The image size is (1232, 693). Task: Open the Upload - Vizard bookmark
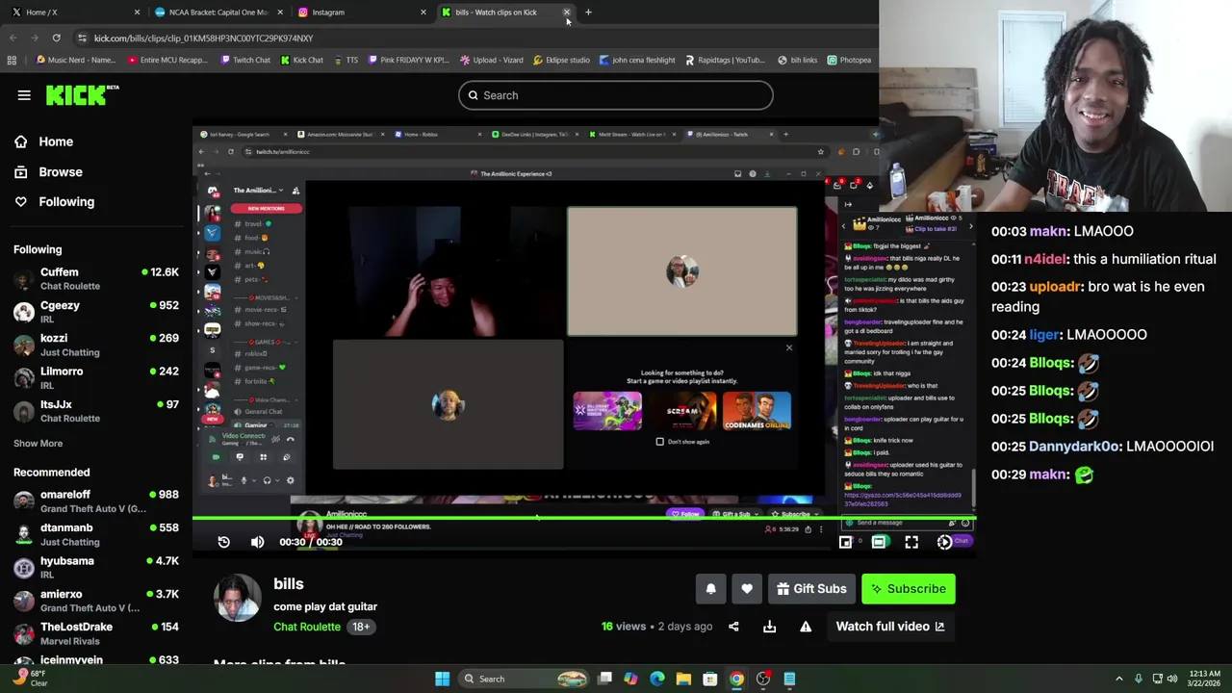click(x=491, y=60)
